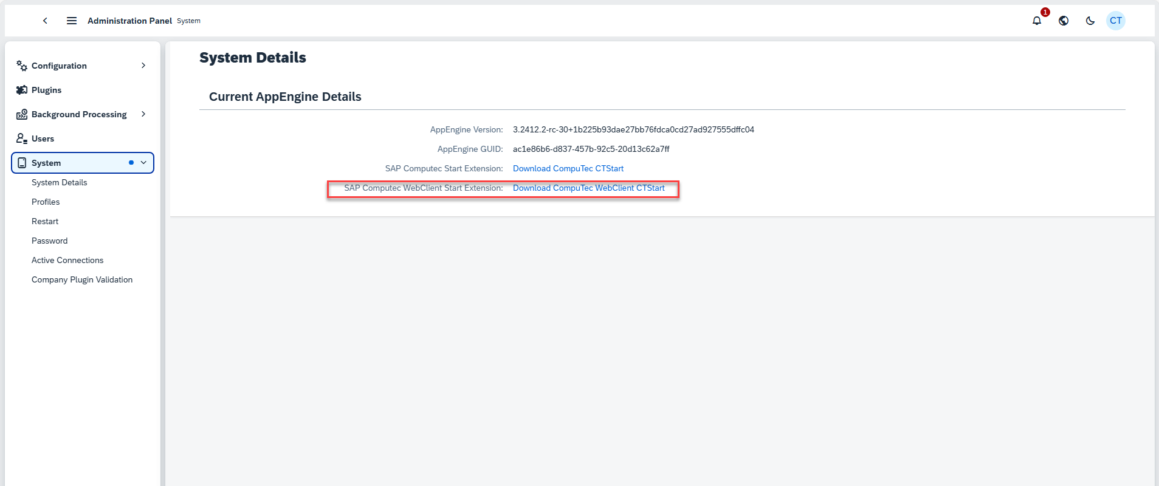Select System Details in sidebar
Screen dimensions: 1159x486
(60, 182)
